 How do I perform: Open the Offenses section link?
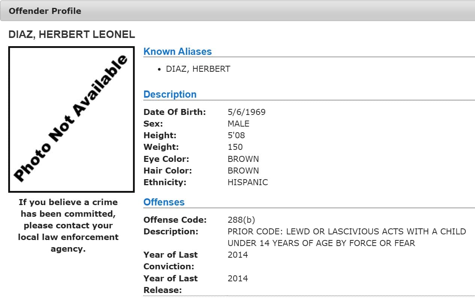pos(164,202)
